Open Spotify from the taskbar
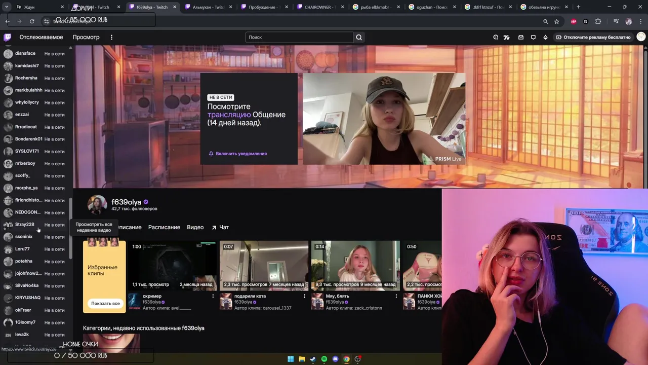 tap(324, 359)
